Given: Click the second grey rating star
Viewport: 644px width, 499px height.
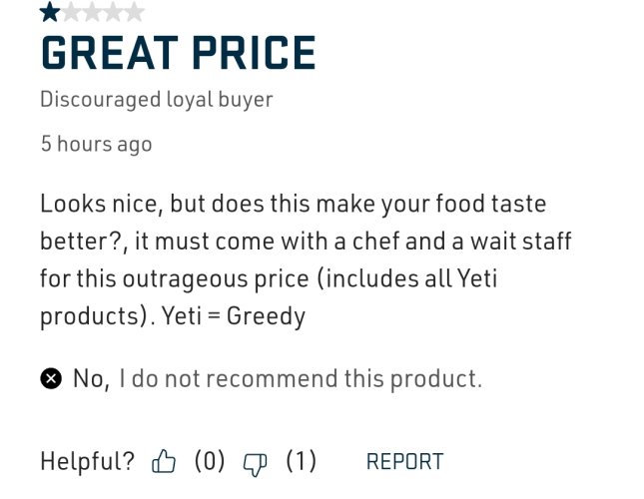Looking at the screenshot, I should tap(72, 12).
